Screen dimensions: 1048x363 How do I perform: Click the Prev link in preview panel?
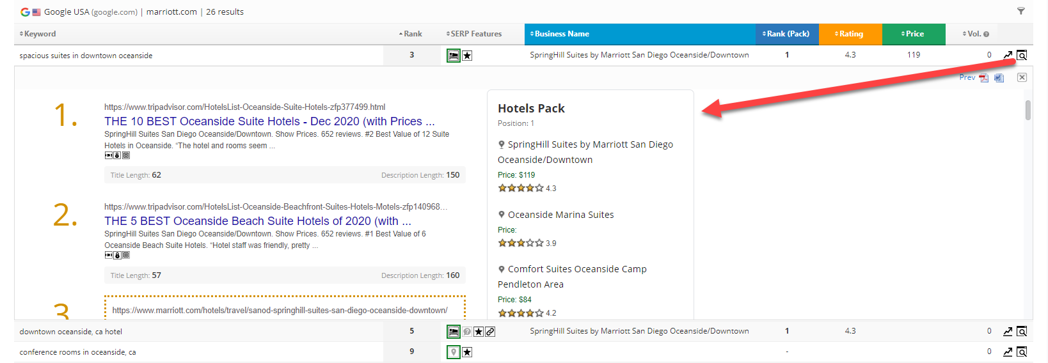point(967,77)
